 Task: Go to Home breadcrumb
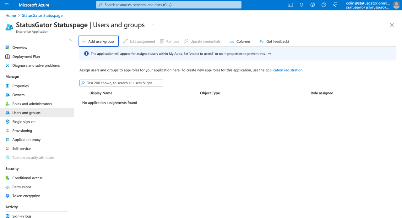pyautogui.click(x=11, y=15)
